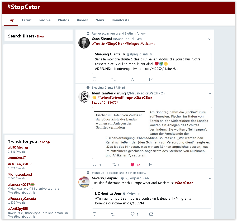Send Sana Sbouai's tweet via direct message
Viewport: 237px width, 221px height.
click(151, 79)
